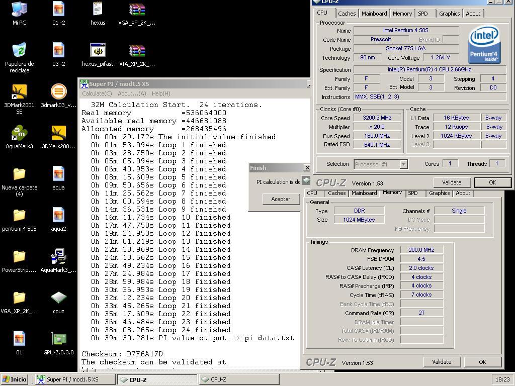Switch to Caches tab in upper CPU-Z
This screenshot has height=386, width=515.
347,14
